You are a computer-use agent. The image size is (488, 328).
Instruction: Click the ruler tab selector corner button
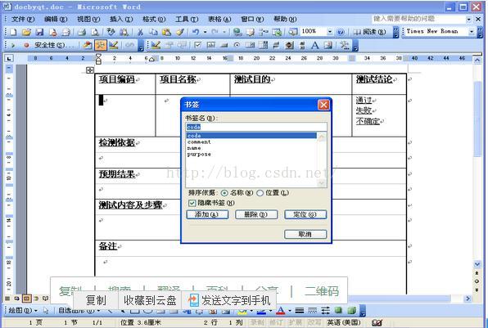(x=9, y=58)
